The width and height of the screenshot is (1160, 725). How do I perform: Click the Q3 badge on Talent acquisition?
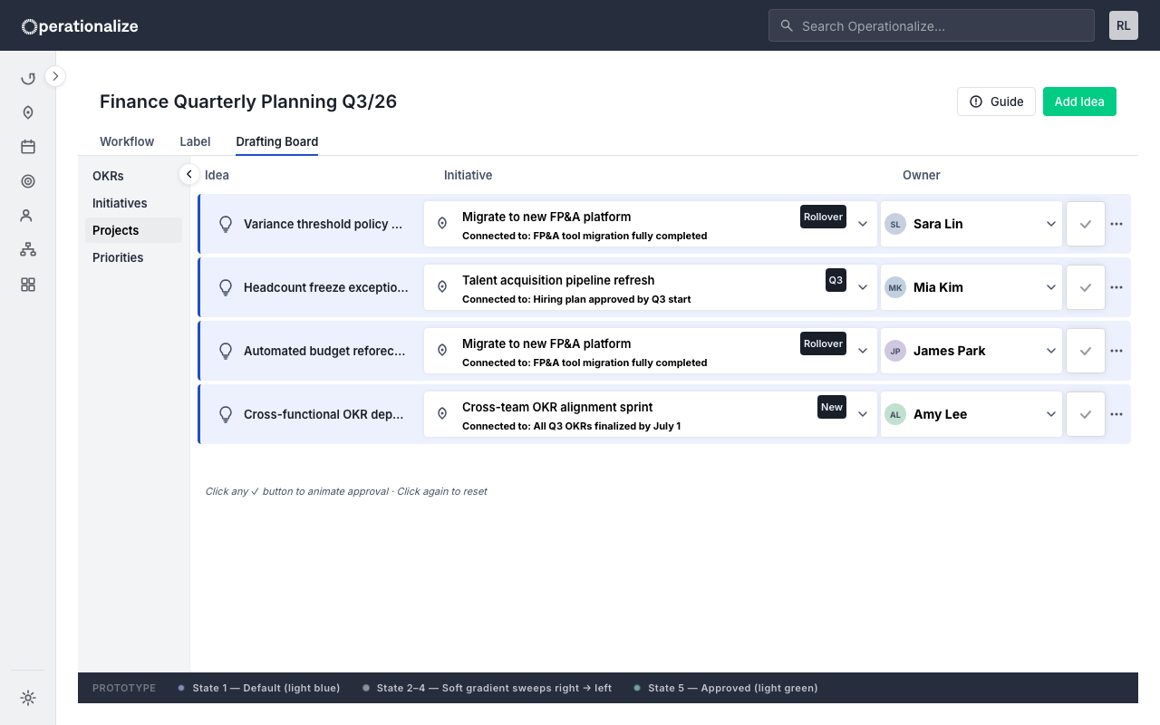coord(836,280)
